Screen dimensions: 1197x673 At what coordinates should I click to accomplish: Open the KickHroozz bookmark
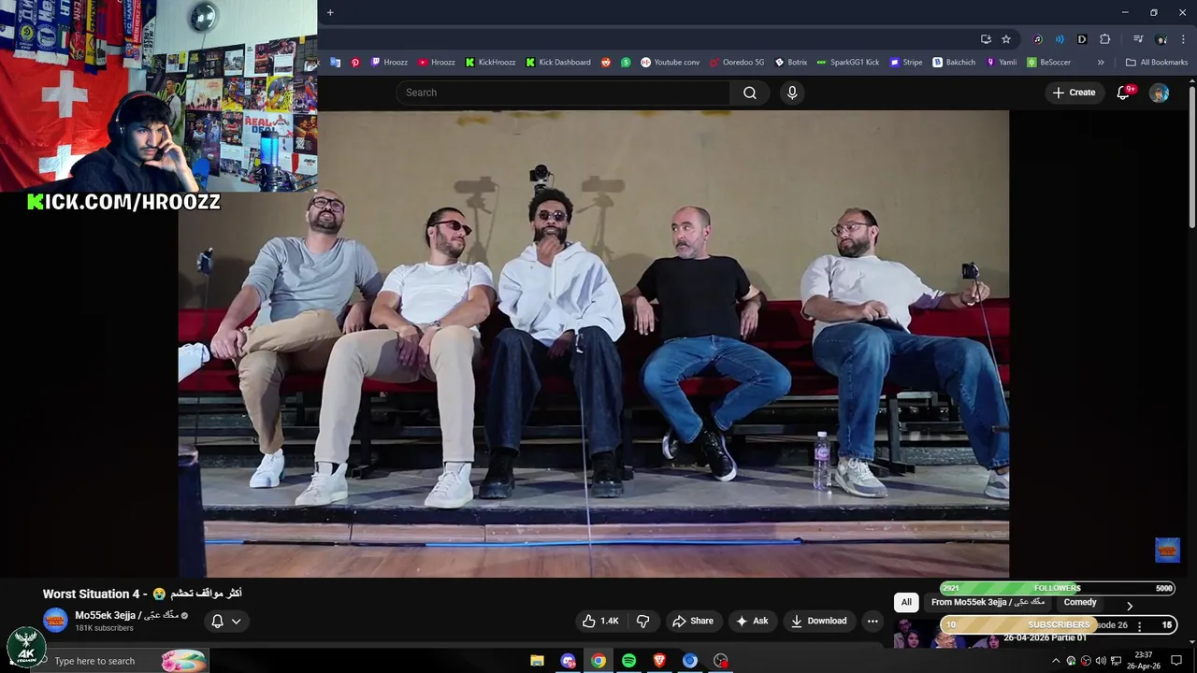pos(490,63)
